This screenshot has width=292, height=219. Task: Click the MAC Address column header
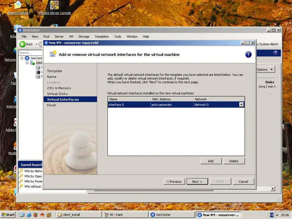tap(172, 99)
